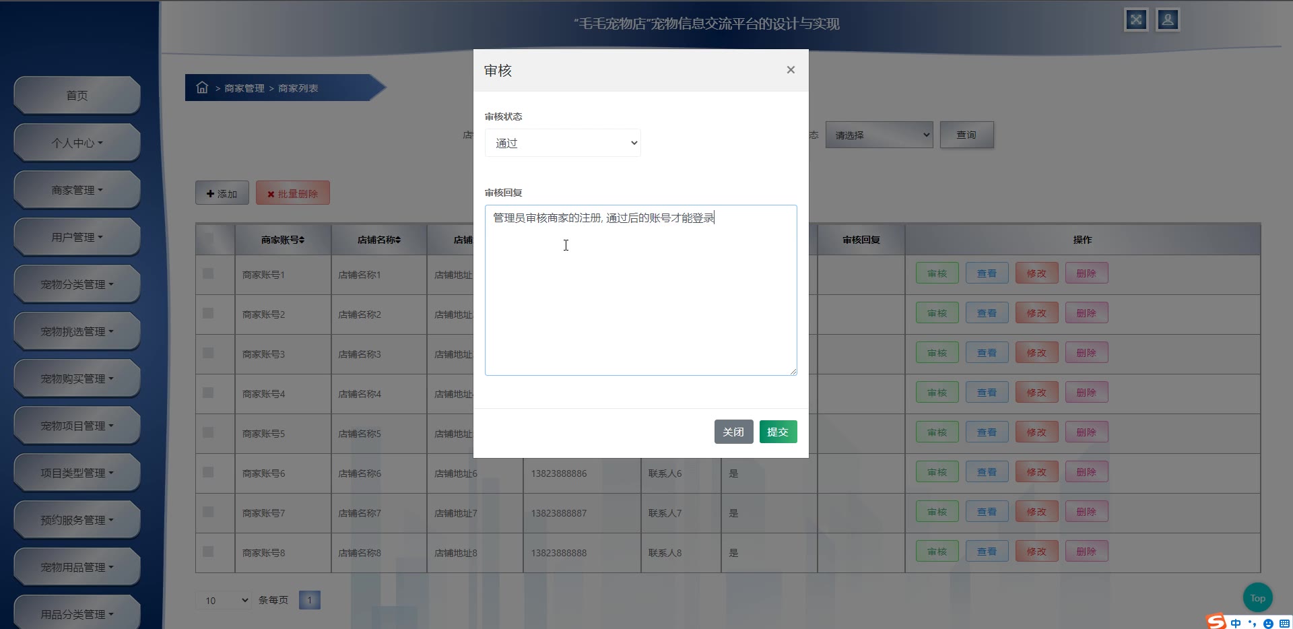
Task: Click the 添加 add button
Action: point(222,193)
